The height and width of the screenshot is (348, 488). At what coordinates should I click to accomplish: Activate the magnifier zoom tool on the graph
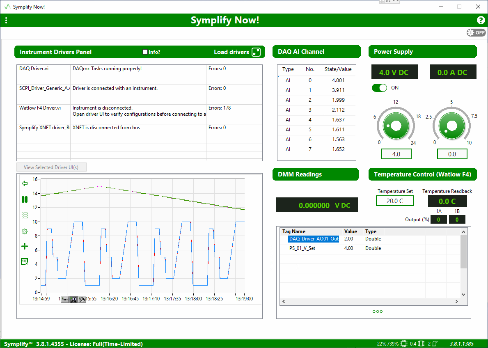point(73,299)
